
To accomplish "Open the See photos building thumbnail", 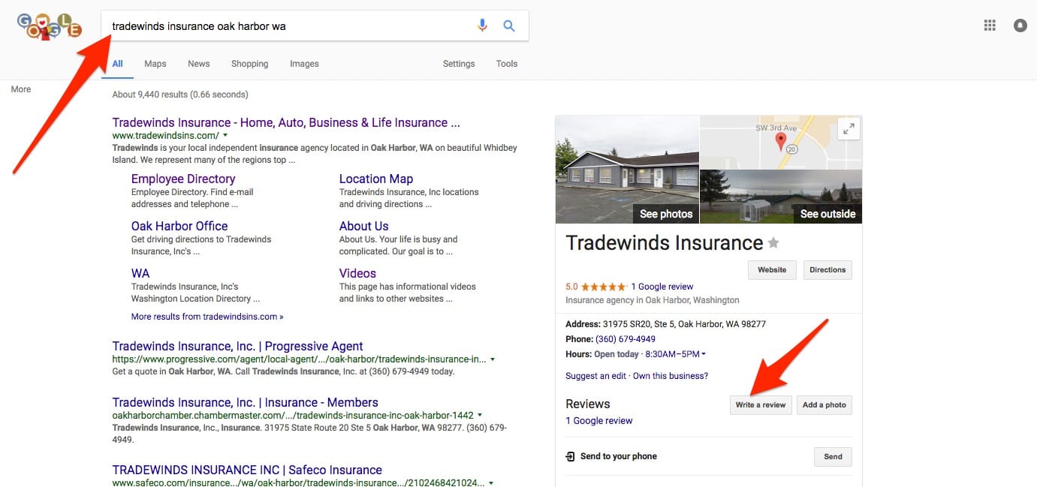I will point(628,170).
